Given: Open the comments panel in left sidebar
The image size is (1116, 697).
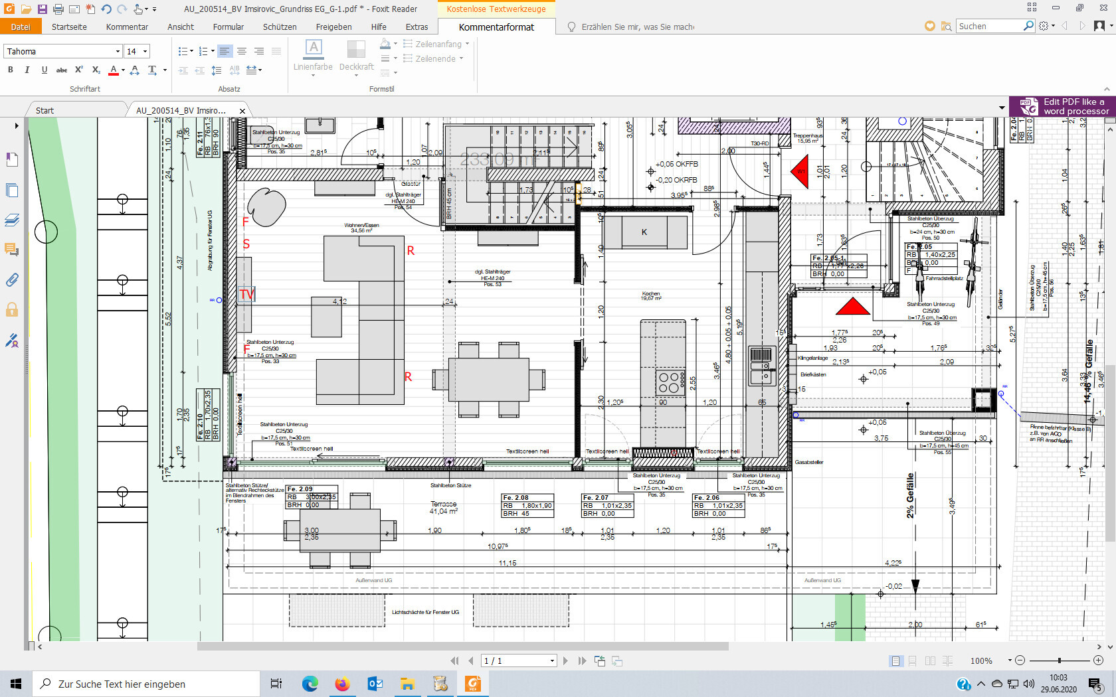Looking at the screenshot, I should pyautogui.click(x=12, y=250).
